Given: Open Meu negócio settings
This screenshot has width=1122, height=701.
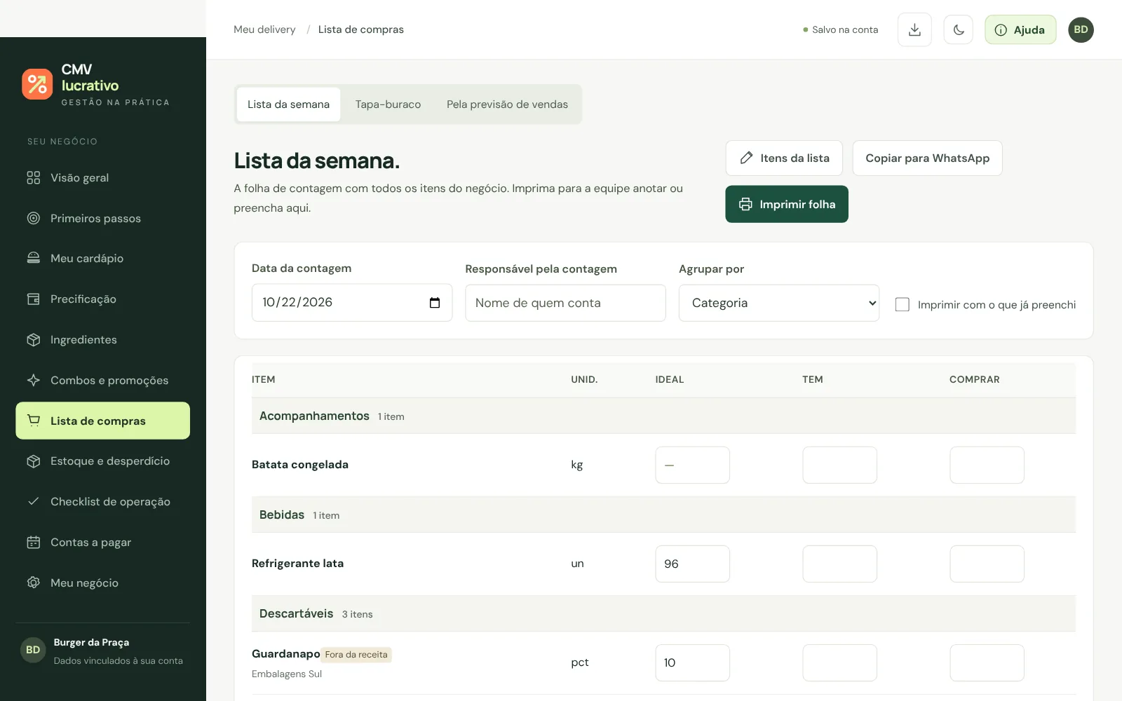Looking at the screenshot, I should 102,583.
